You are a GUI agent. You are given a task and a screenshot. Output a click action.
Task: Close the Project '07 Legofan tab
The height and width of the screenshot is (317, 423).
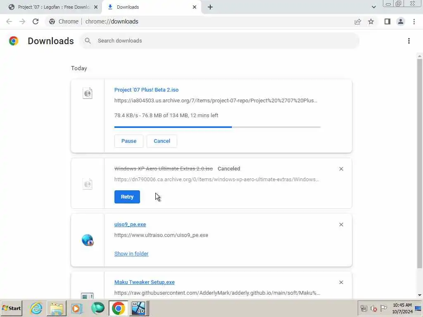click(x=96, y=7)
